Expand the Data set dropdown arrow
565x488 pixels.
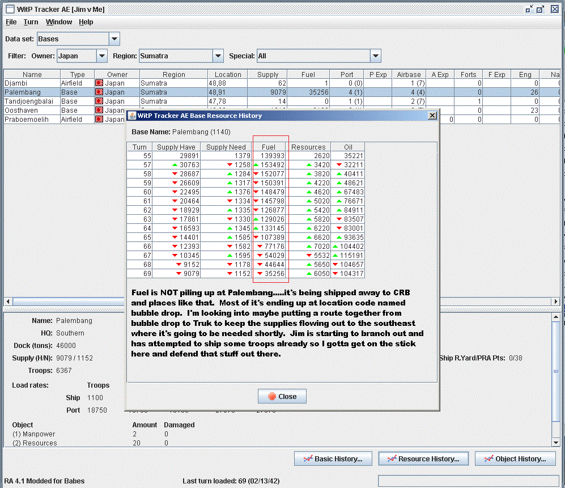[x=114, y=39]
